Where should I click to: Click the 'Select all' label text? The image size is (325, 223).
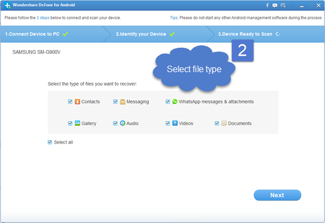pyautogui.click(x=63, y=142)
